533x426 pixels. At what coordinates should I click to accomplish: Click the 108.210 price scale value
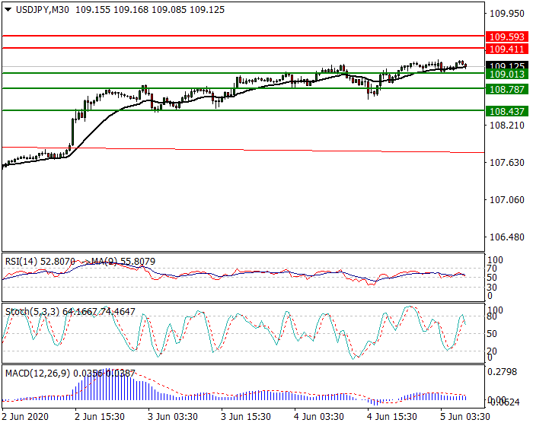coord(507,126)
